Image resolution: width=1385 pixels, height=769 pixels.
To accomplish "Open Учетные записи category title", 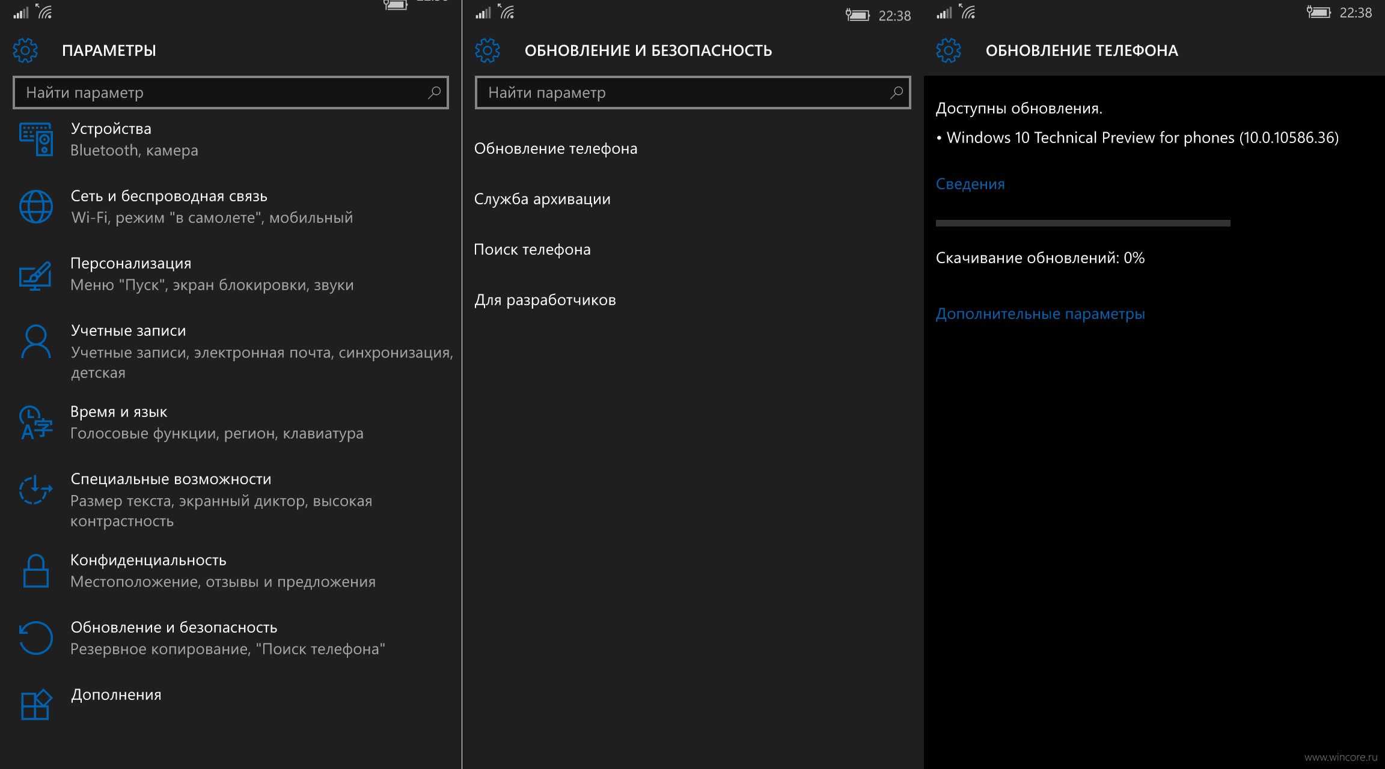I will pyautogui.click(x=129, y=330).
